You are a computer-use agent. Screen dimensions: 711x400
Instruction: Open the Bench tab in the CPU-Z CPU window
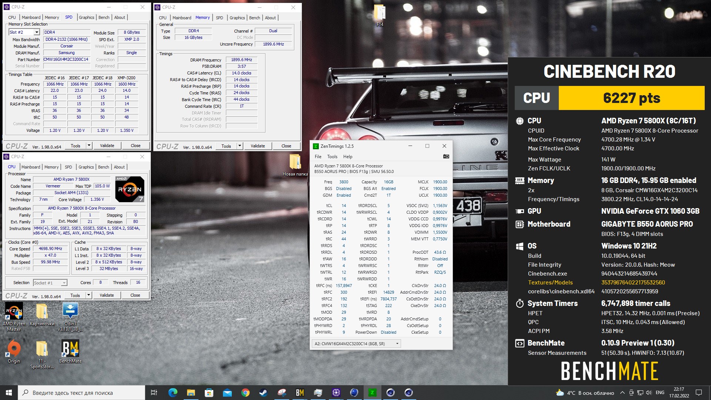pos(104,167)
